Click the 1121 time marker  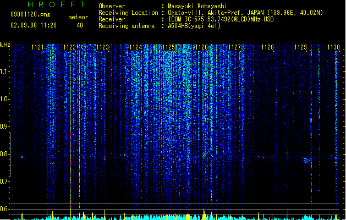pos(37,47)
